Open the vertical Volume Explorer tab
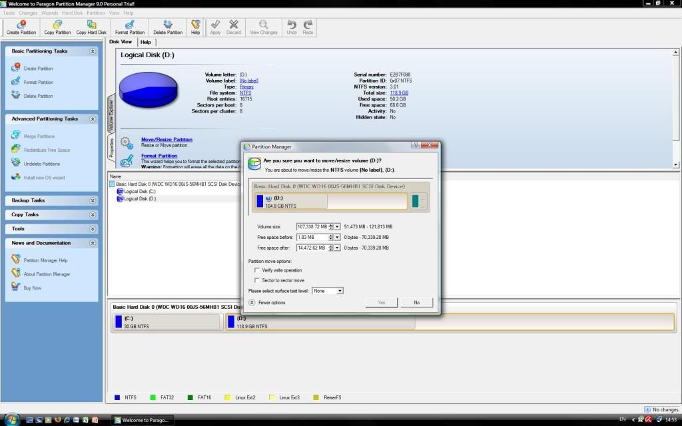The height and width of the screenshot is (426, 682). (111, 114)
